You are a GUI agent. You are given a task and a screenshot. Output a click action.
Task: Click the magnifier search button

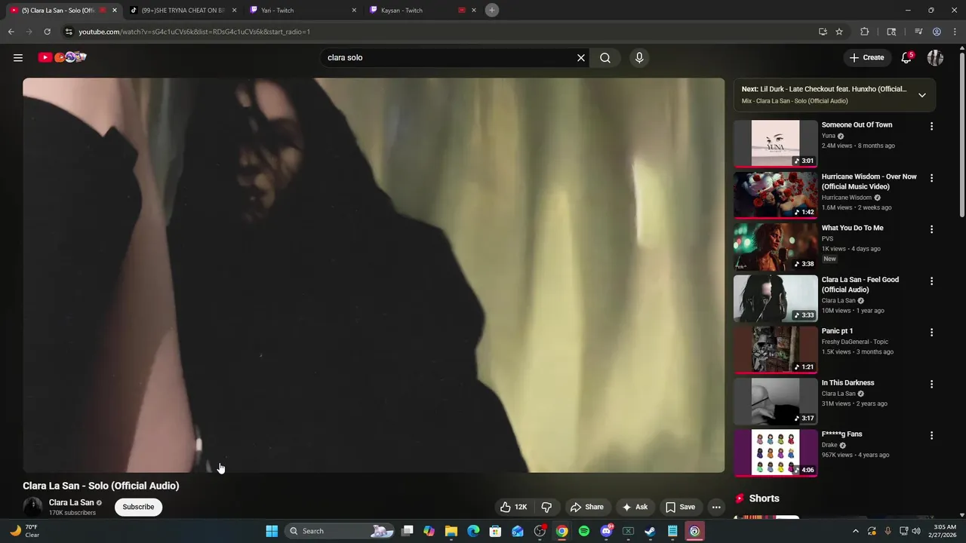tap(605, 57)
